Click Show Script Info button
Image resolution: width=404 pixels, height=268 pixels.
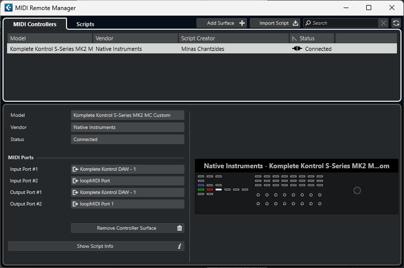pos(96,246)
